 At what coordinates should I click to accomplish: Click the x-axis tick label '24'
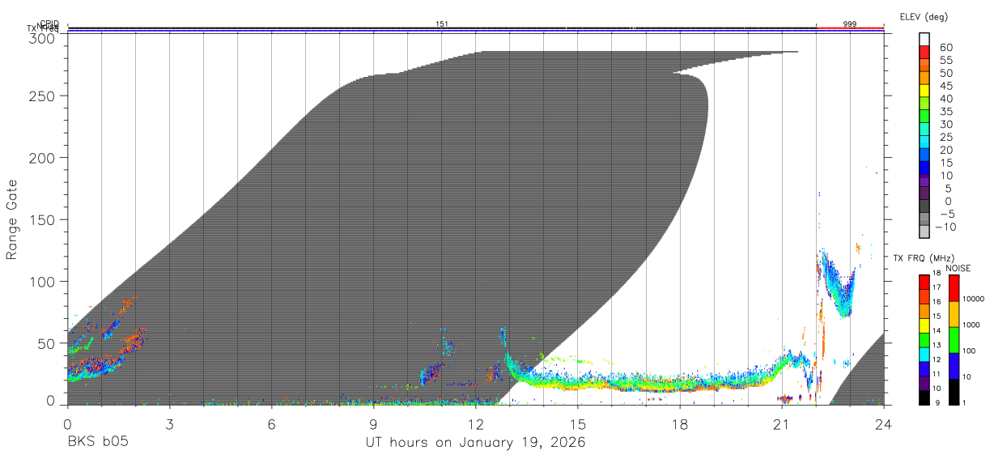click(884, 423)
